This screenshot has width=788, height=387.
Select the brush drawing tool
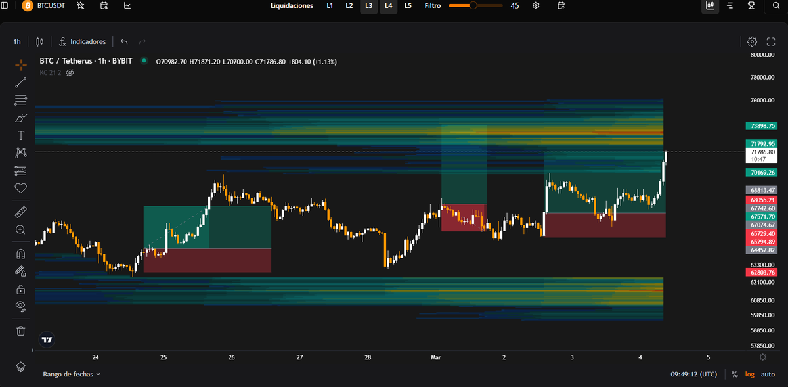pyautogui.click(x=21, y=118)
